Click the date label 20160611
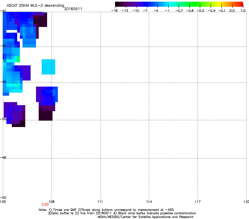 [x=73, y=9]
